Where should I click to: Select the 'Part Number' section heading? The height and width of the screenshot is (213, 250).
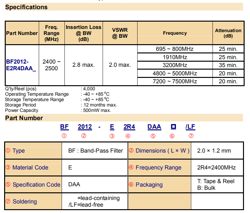(x=24, y=118)
